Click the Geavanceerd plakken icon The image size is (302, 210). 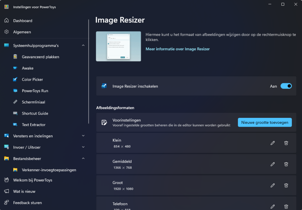tap(15, 57)
